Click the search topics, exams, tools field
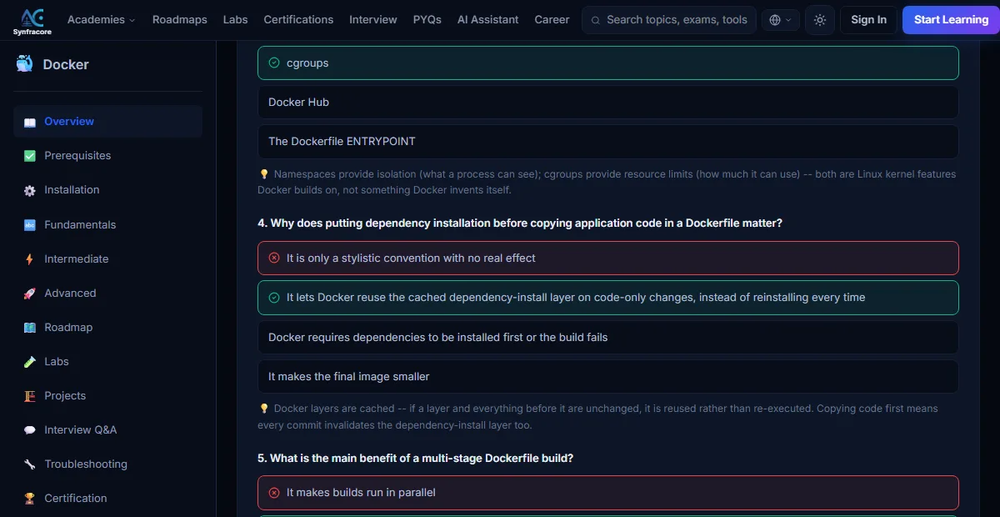 pyautogui.click(x=669, y=20)
